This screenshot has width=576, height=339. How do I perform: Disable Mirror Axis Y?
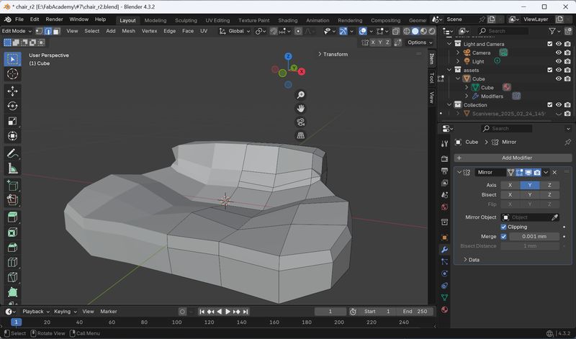coord(530,185)
